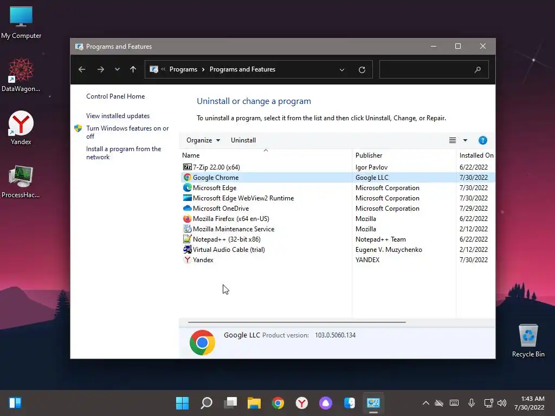Click the Notepad++ icon in program list
The image size is (555, 416).
point(187,239)
